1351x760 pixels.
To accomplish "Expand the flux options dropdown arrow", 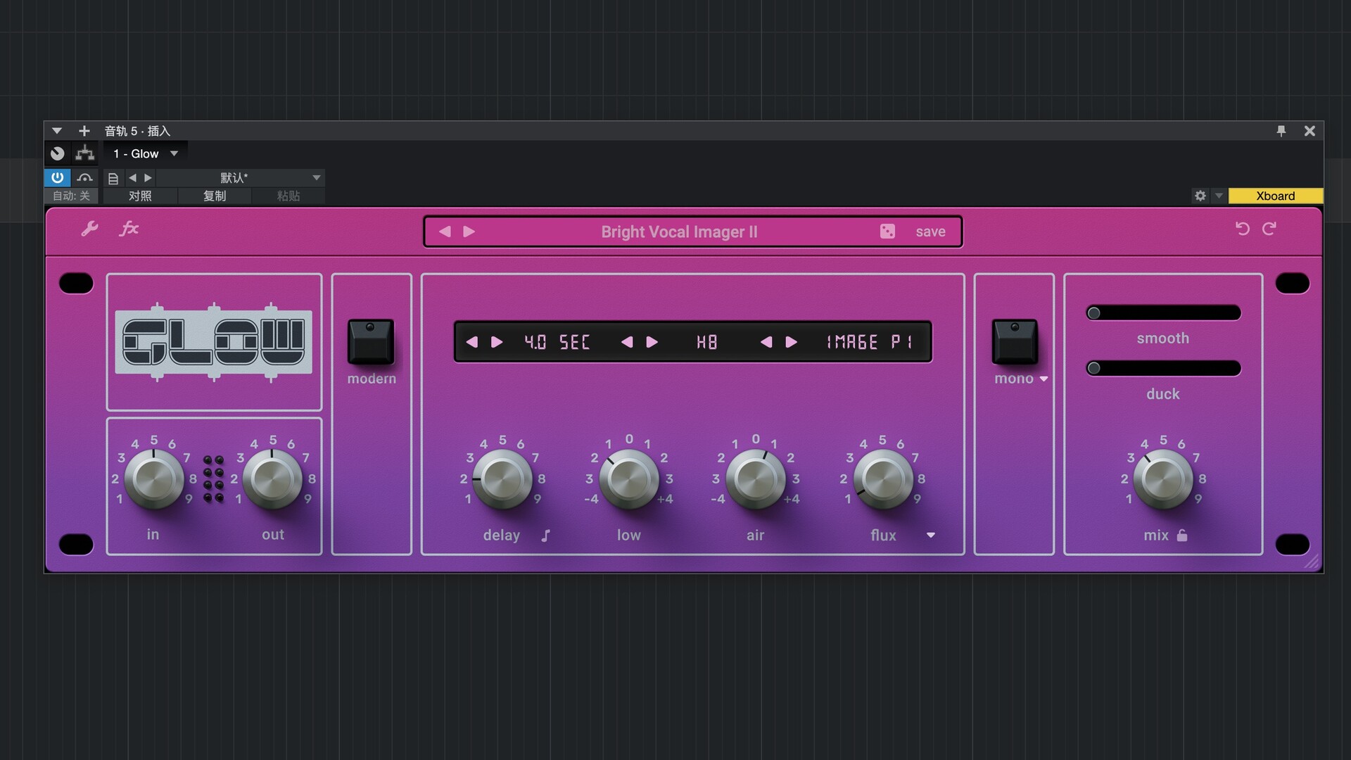I will [930, 536].
